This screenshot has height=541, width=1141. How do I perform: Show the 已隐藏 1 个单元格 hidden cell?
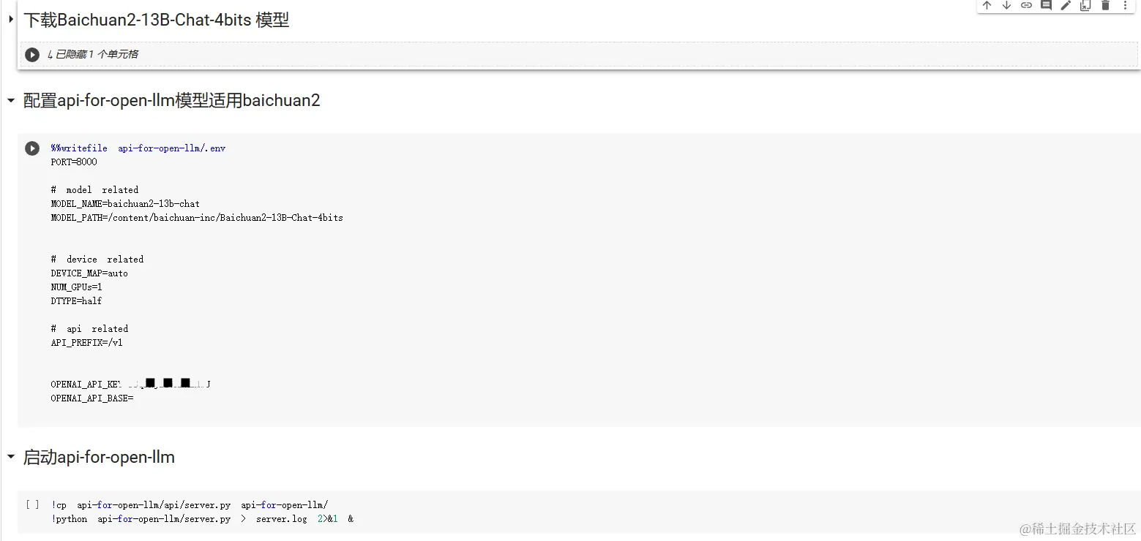(92, 54)
